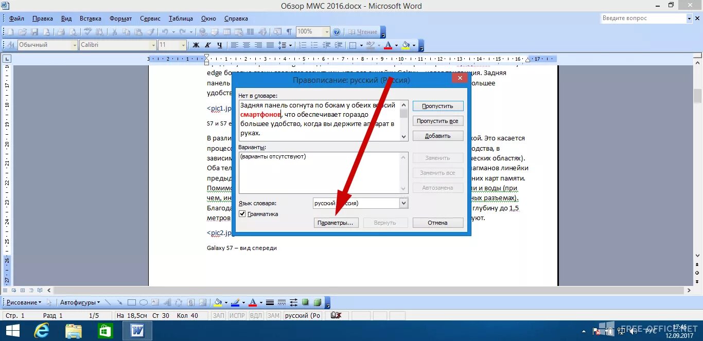Viewport: 703px width, 341px height.
Task: Open the Сервис menu
Action: click(x=150, y=19)
